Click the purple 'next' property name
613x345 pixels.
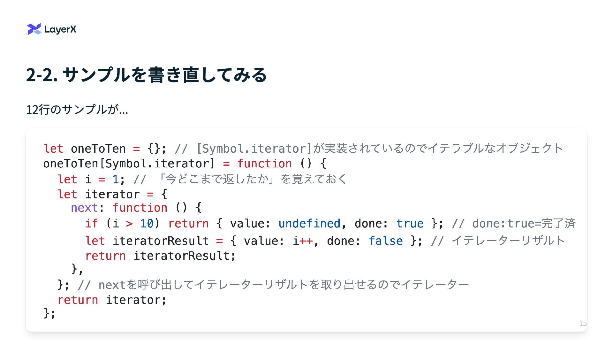(x=85, y=208)
